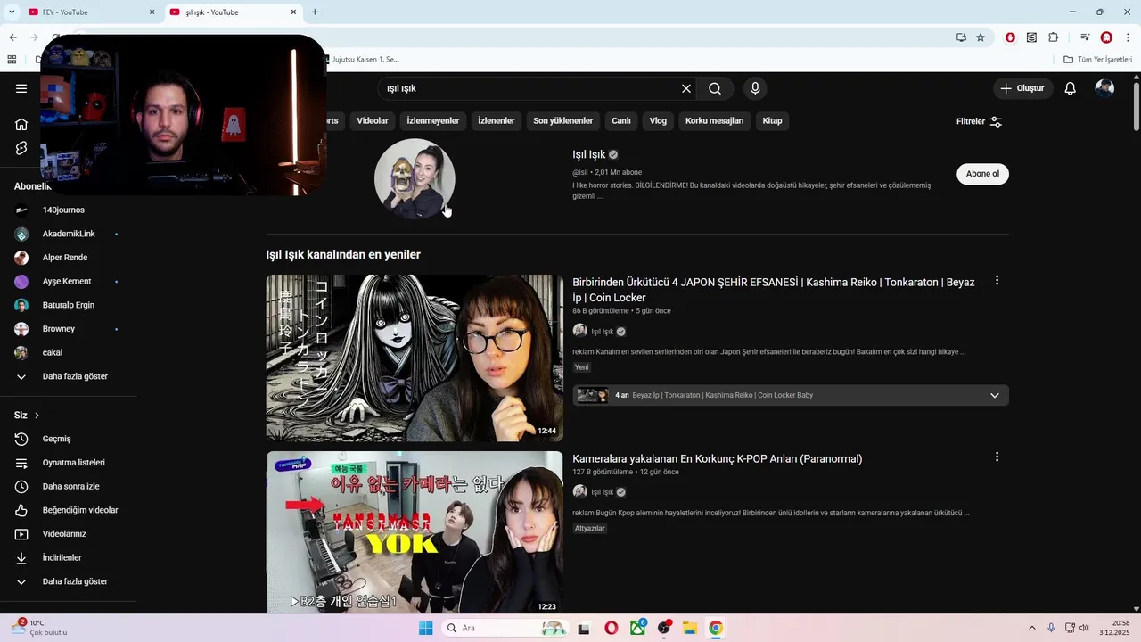
Task: Select the İzlenenler filter chip
Action: pyautogui.click(x=497, y=120)
